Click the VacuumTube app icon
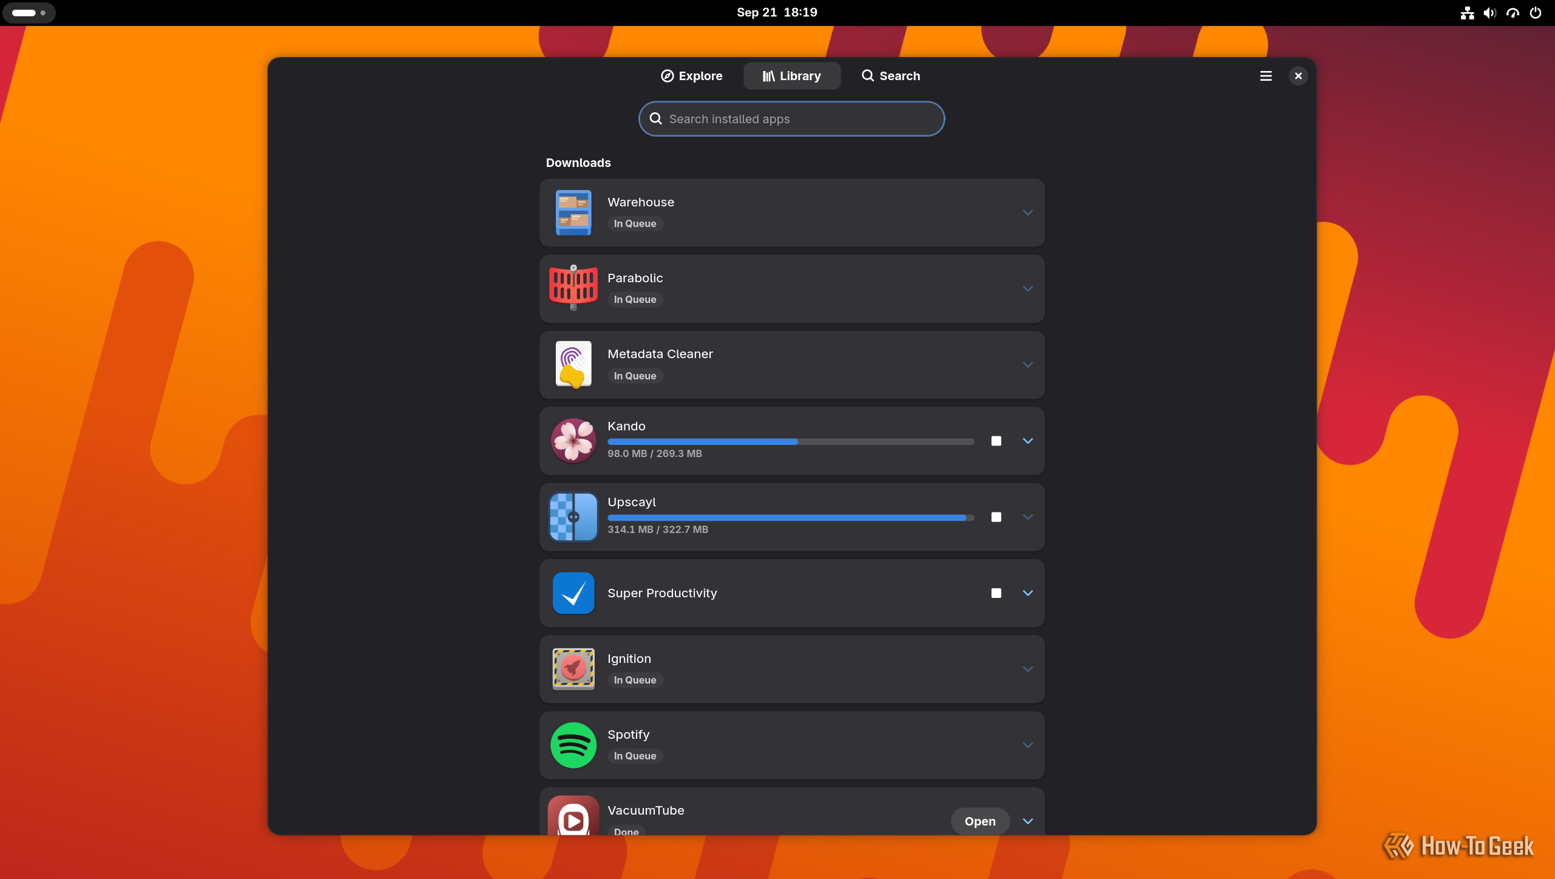 pyautogui.click(x=573, y=815)
